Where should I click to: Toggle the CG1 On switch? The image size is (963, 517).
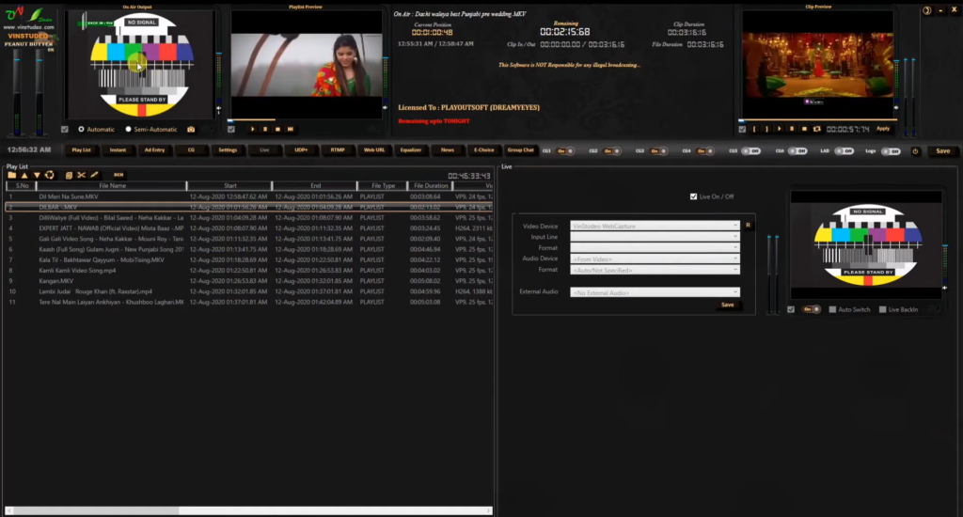[x=565, y=150]
